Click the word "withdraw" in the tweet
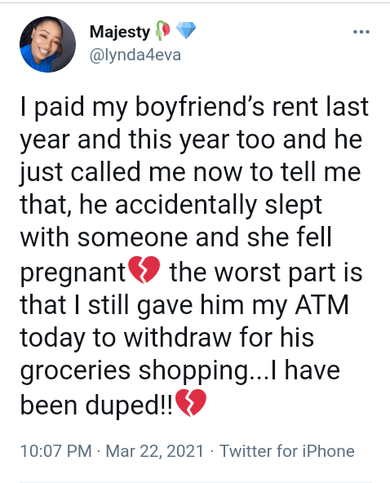This screenshot has height=483, width=390. (x=177, y=337)
